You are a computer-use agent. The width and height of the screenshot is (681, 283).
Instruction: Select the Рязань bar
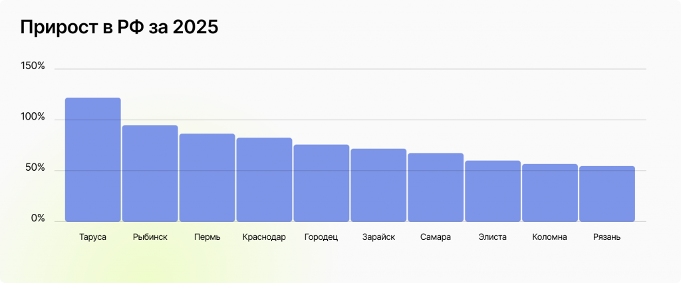pyautogui.click(x=607, y=193)
